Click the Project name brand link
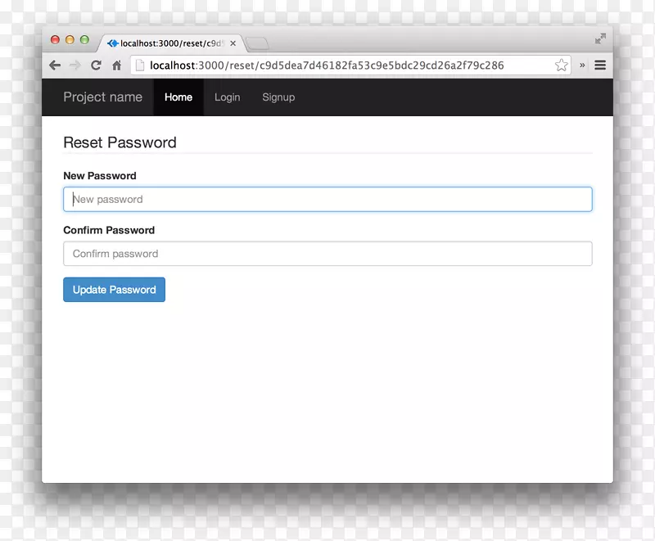 tap(103, 97)
